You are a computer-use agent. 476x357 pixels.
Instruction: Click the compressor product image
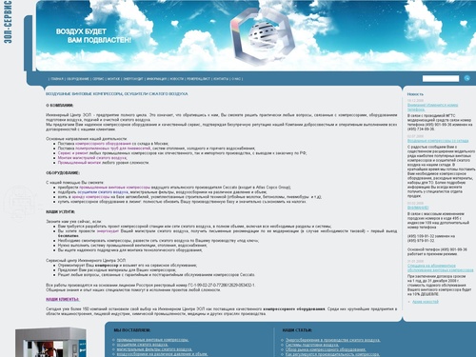(50, 343)
